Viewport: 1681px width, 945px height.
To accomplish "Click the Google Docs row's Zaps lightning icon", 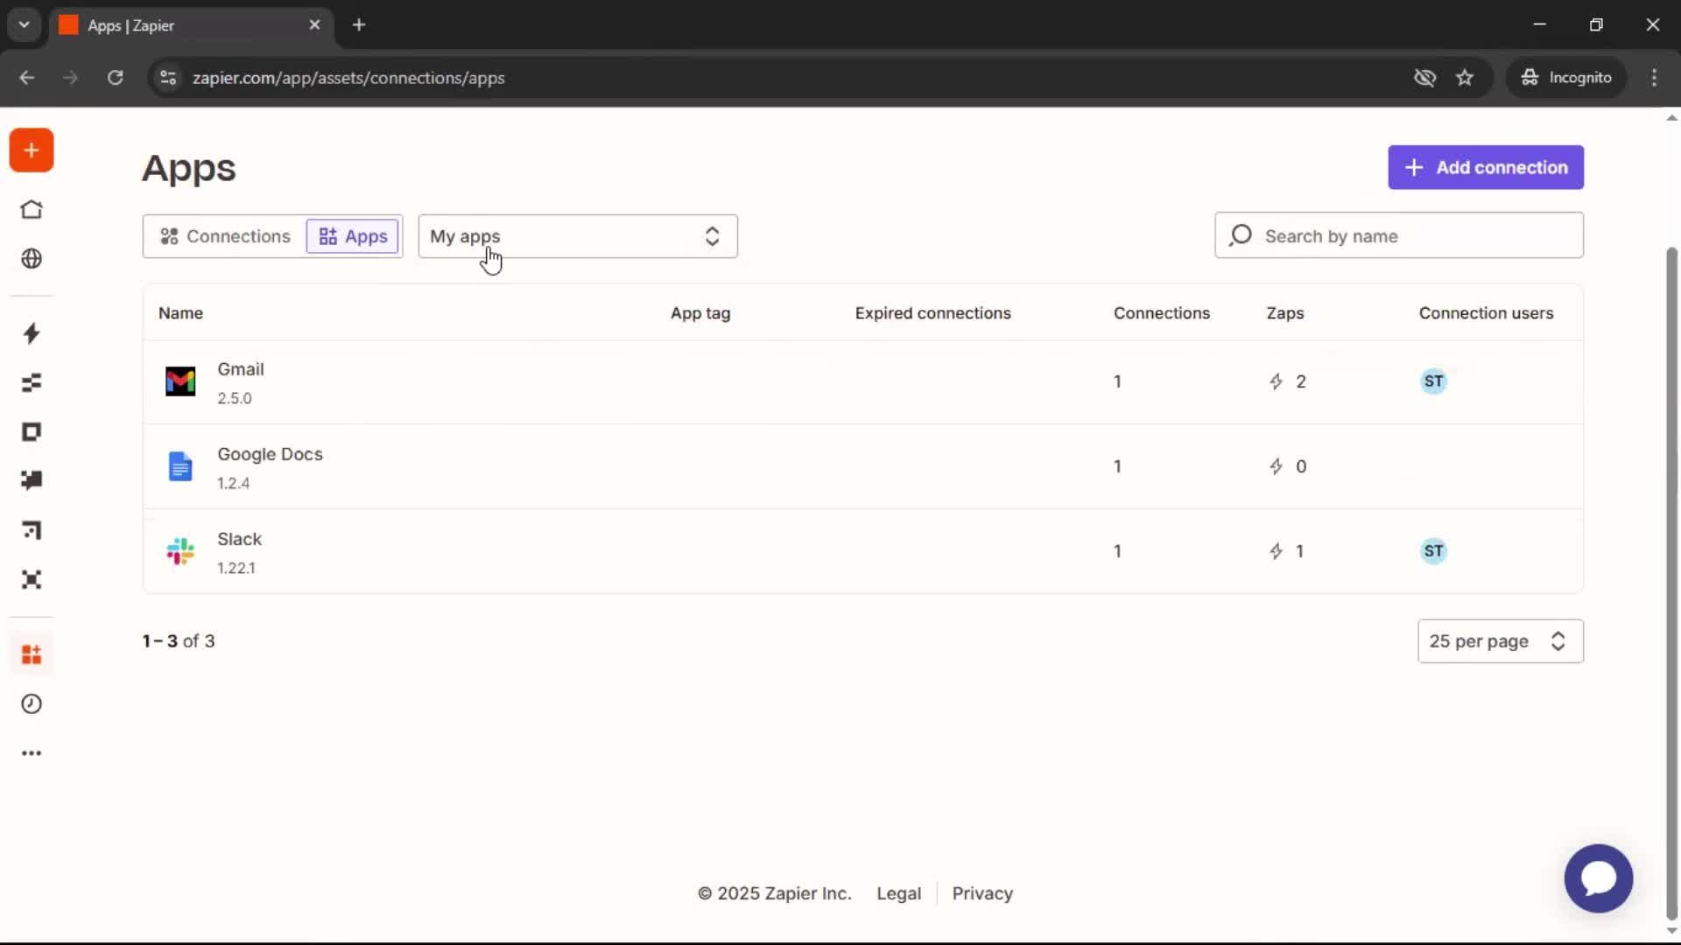I will pyautogui.click(x=1277, y=466).
